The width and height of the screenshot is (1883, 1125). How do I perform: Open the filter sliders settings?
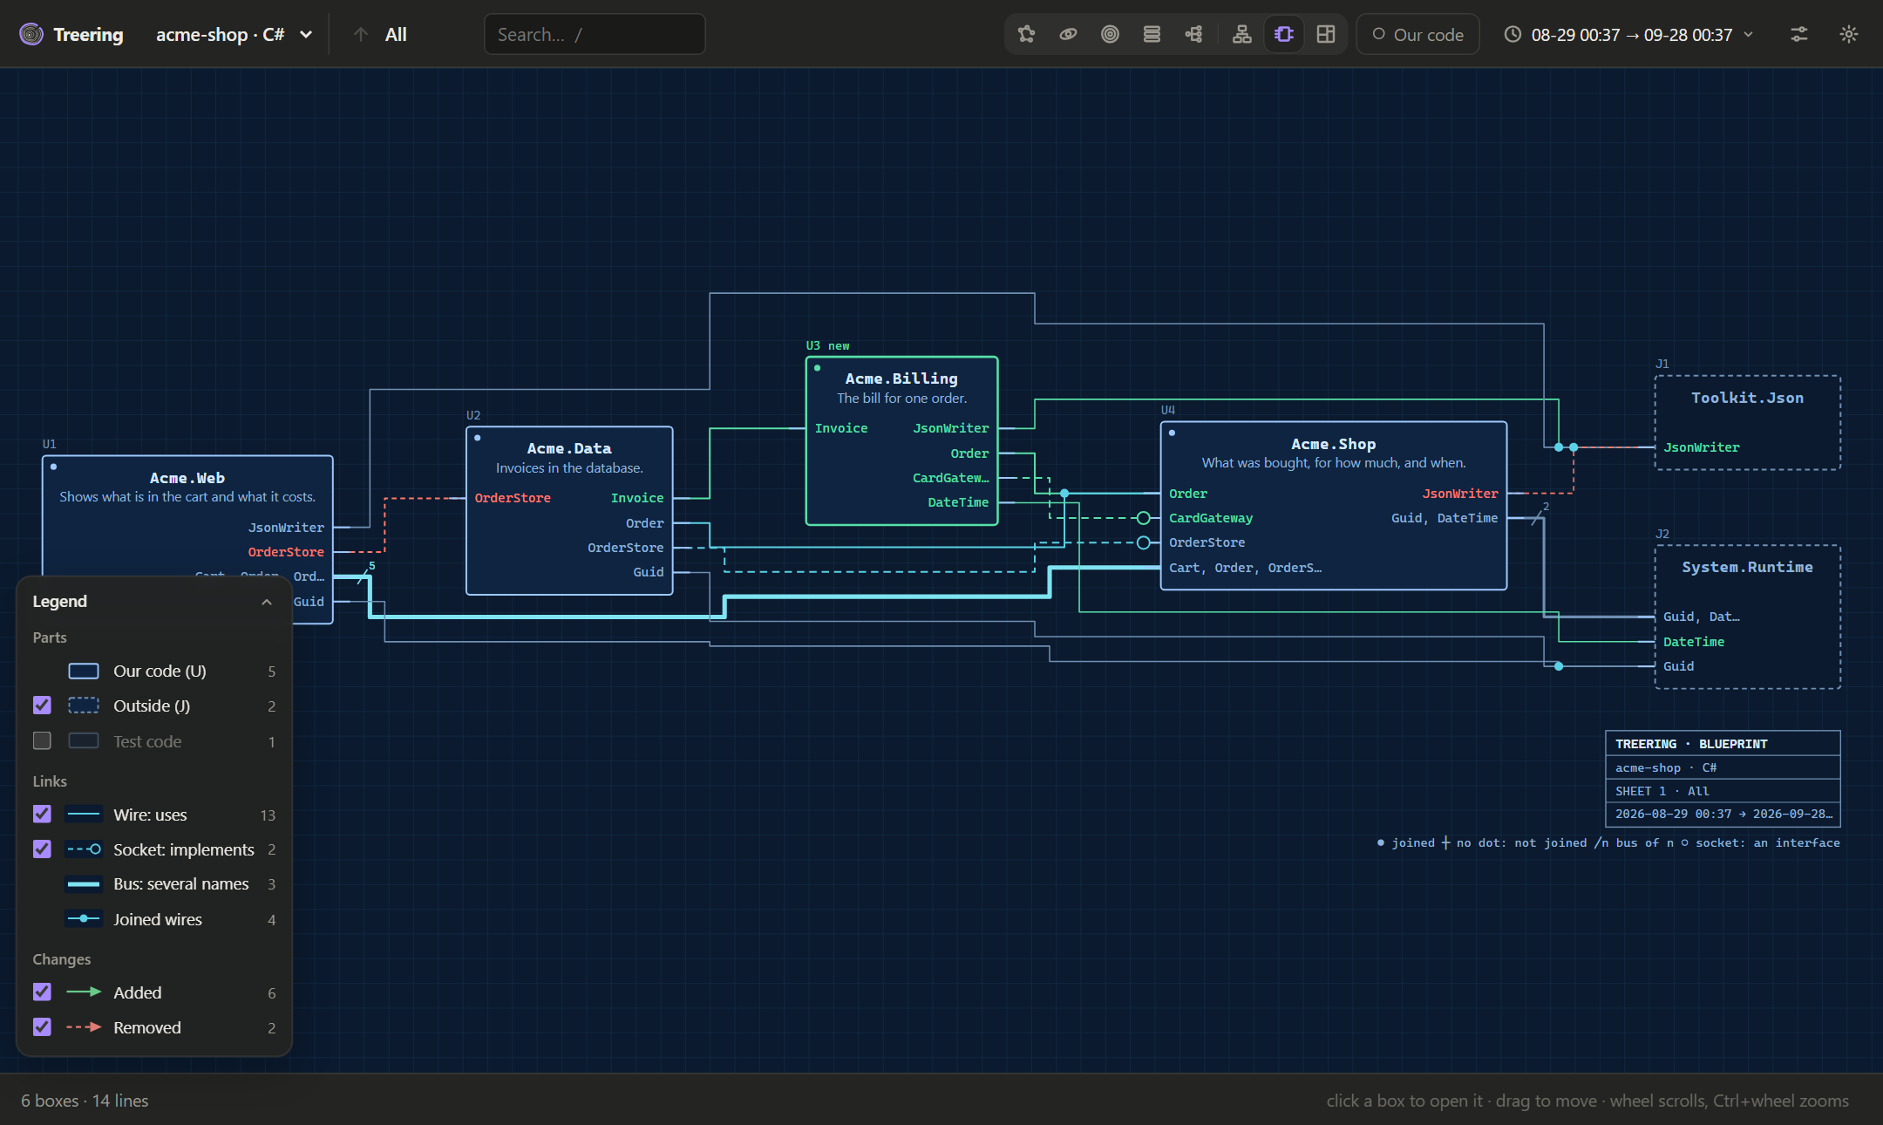1798,34
